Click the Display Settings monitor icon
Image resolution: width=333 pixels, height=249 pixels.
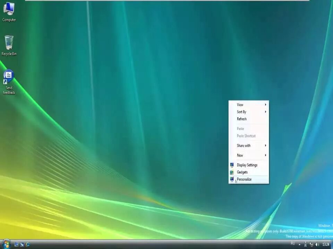click(x=232, y=165)
